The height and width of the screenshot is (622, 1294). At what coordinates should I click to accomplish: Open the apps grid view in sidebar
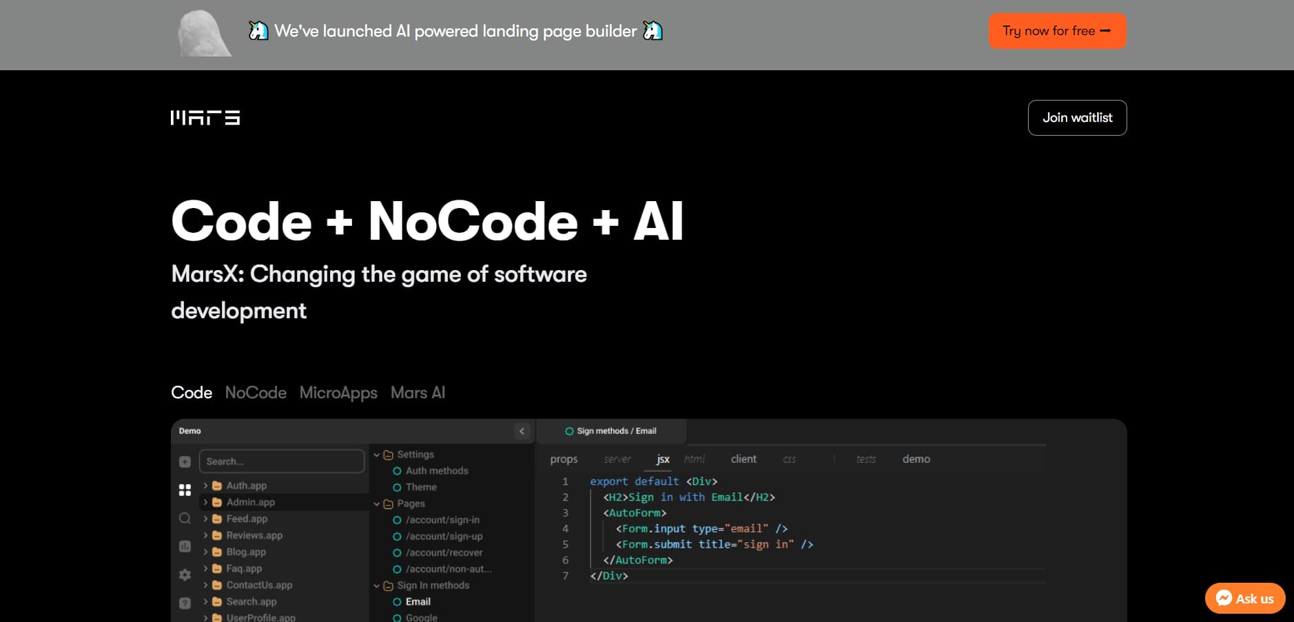(185, 490)
